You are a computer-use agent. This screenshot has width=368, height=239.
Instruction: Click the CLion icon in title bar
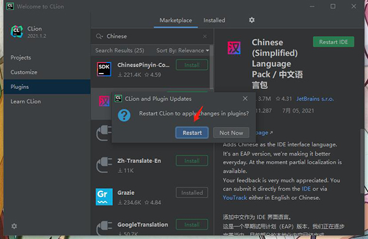[10, 6]
